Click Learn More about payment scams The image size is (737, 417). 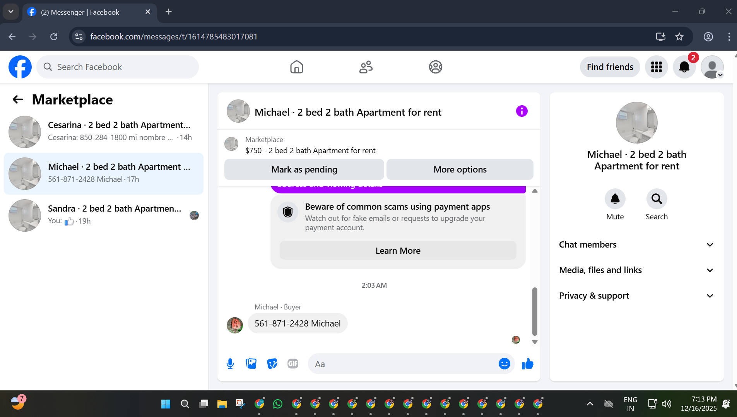(398, 251)
